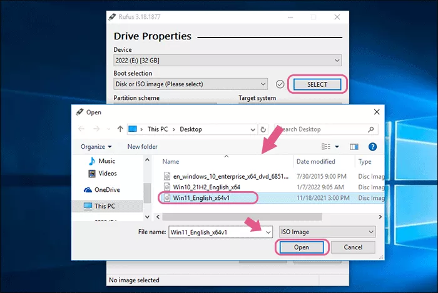Cancel the Open dialog
438x293 pixels.
[x=353, y=247]
